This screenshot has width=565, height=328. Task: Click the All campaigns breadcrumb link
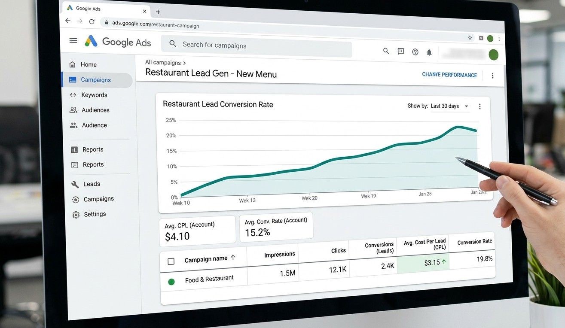click(163, 62)
